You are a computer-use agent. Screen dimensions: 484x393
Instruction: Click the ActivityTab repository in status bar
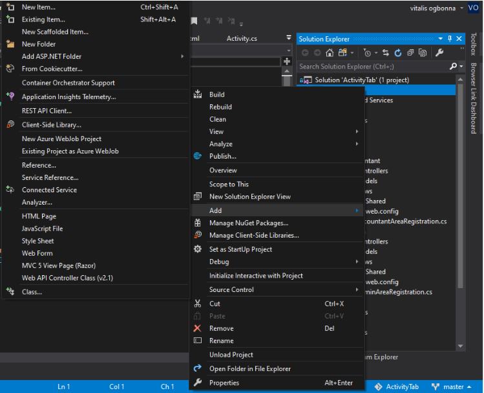(396, 387)
